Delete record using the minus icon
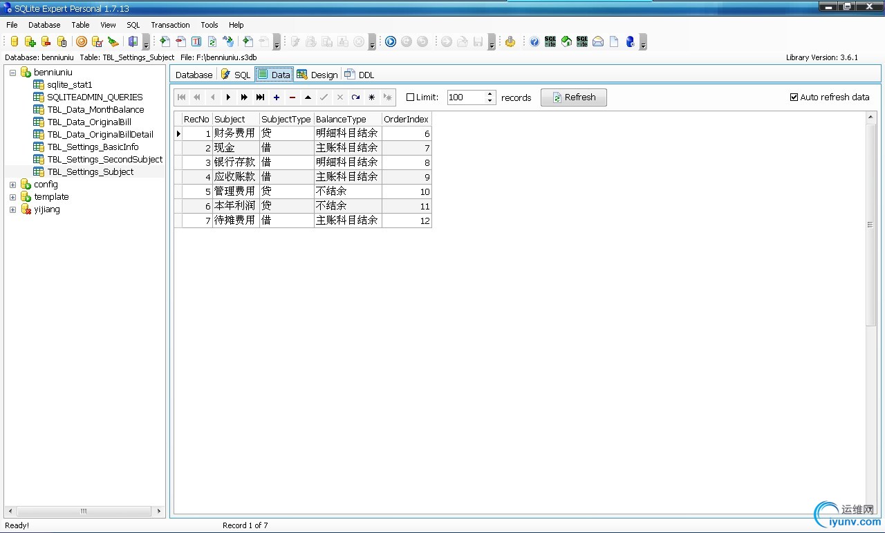The height and width of the screenshot is (533, 885). [292, 97]
